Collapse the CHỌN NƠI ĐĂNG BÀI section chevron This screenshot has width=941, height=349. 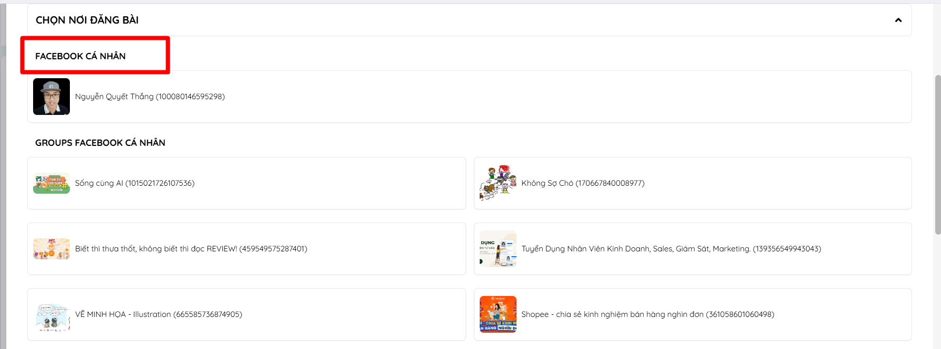tap(898, 20)
